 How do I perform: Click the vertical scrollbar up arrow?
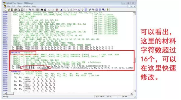[x=134, y=14]
